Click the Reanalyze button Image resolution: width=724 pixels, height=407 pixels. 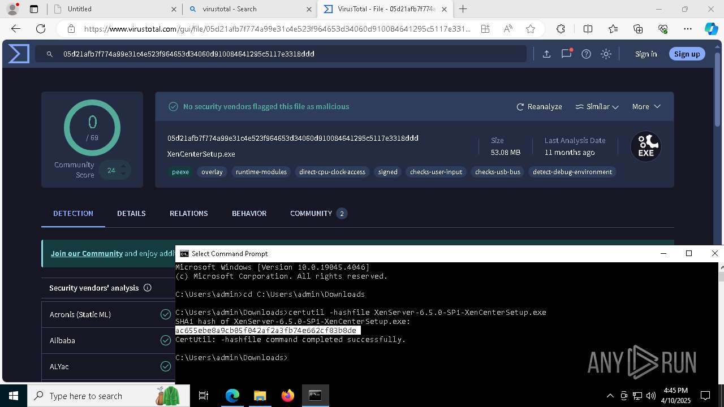[539, 106]
